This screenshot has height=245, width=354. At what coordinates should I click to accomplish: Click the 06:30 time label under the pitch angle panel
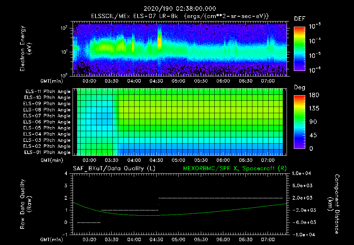(245, 160)
